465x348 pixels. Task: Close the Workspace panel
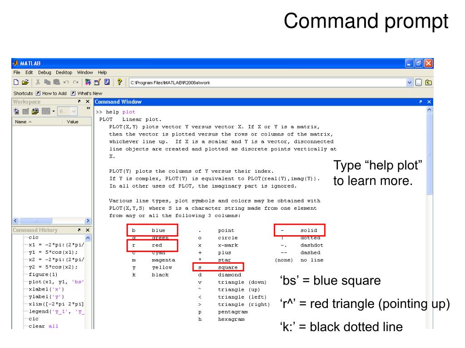click(88, 101)
